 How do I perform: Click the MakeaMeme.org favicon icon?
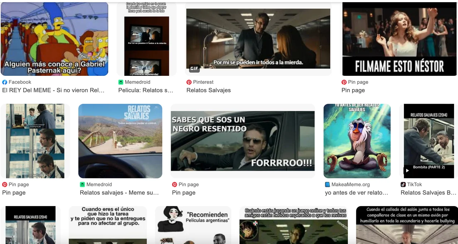pyautogui.click(x=327, y=185)
